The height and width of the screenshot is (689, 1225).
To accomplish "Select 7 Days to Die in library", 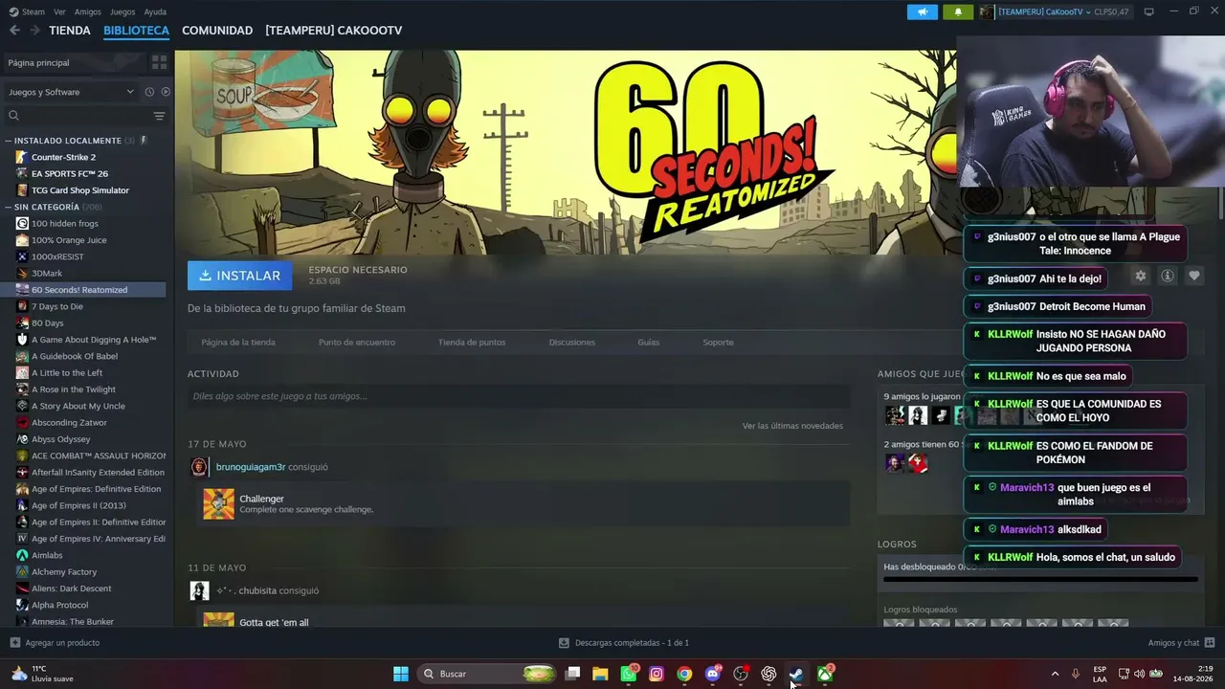I will 57,306.
